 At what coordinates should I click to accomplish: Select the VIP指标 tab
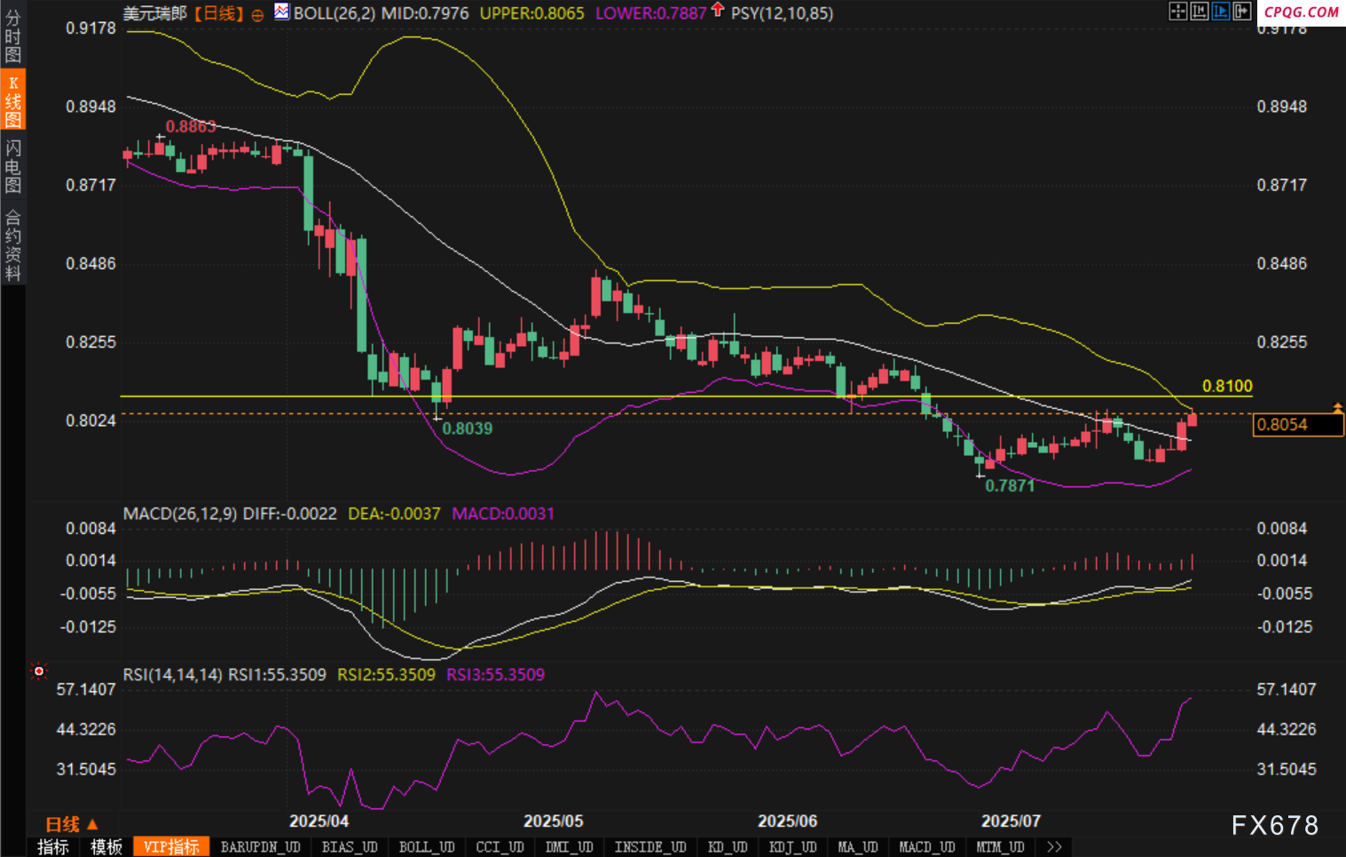171,847
